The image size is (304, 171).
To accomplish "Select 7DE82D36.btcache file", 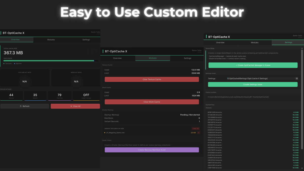I will tap(215, 135).
